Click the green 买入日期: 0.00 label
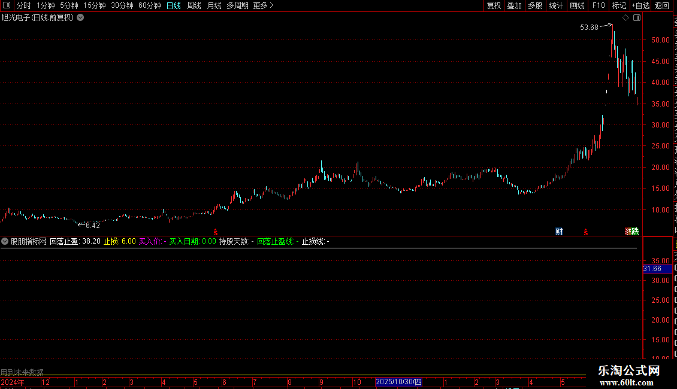This screenshot has width=677, height=389. (x=192, y=242)
